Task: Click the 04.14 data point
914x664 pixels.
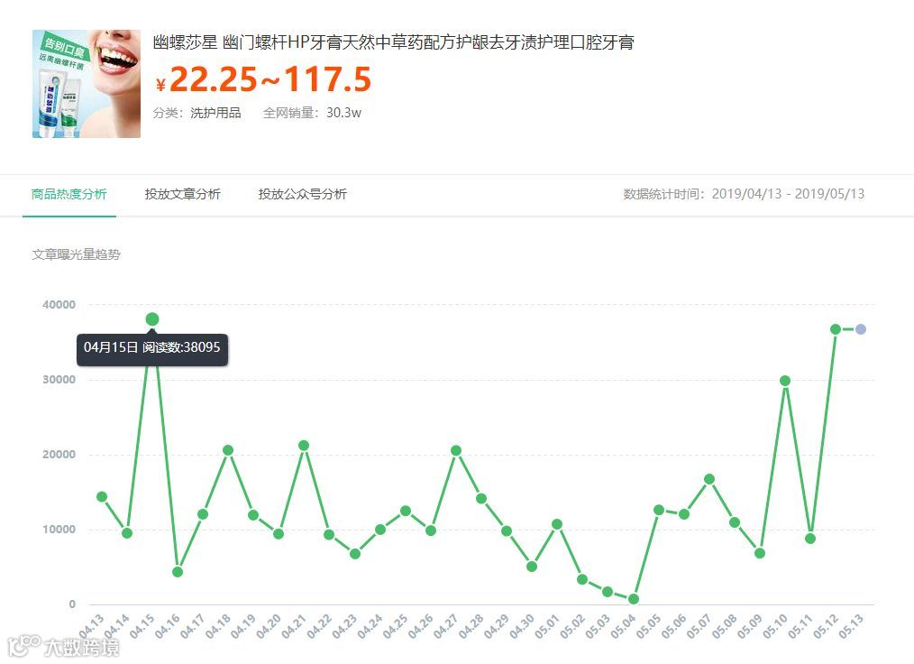Action: (127, 532)
